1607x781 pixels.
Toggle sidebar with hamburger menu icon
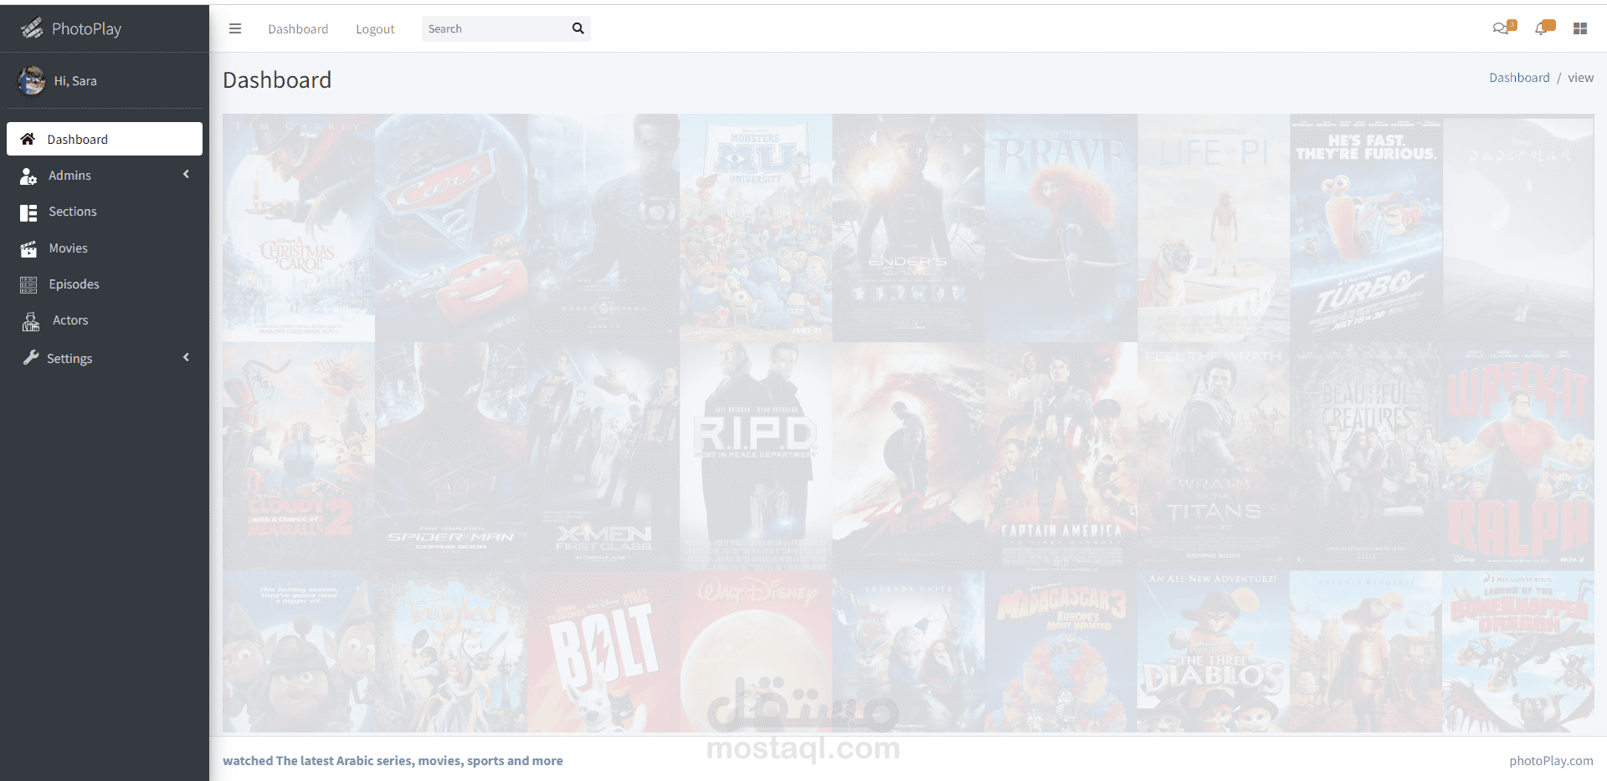pos(235,28)
